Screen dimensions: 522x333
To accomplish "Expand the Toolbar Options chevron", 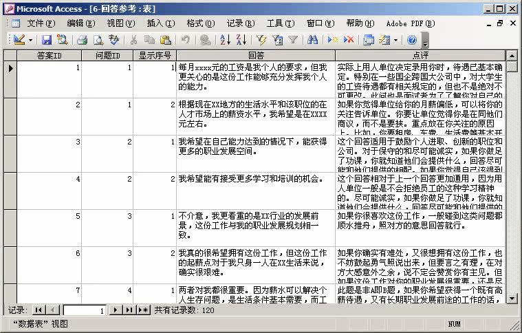I will (425, 41).
